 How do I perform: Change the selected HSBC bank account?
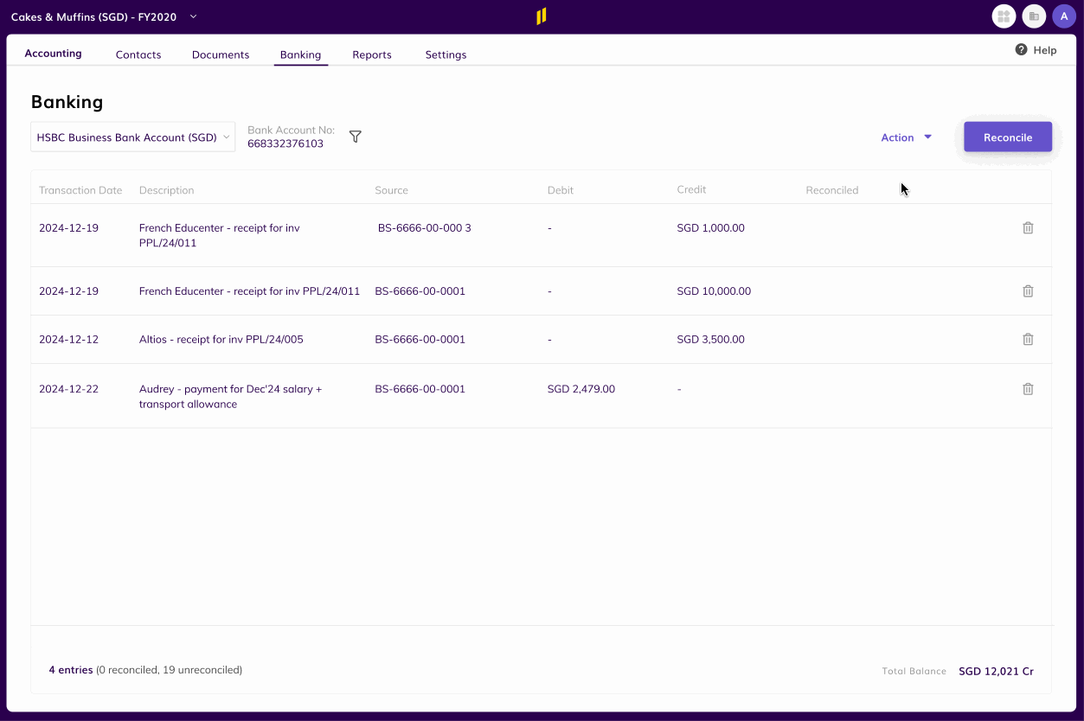132,137
